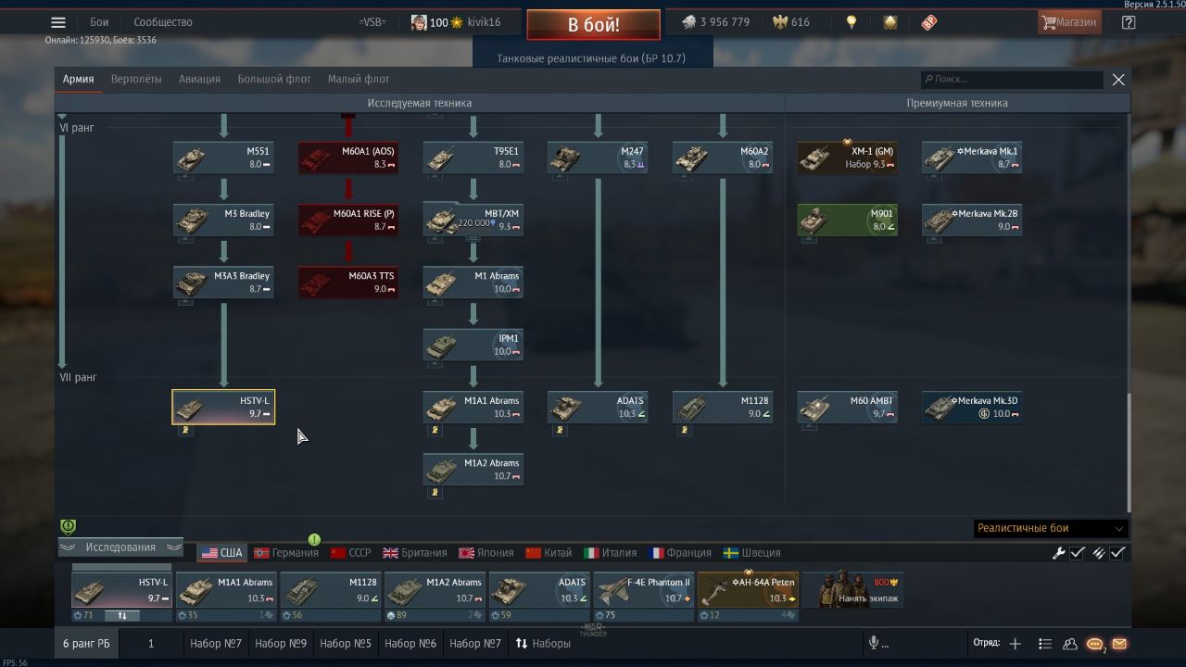Image resolution: width=1186 pixels, height=667 pixels.
Task: Select the ADATS crew slot
Action: 539,591
